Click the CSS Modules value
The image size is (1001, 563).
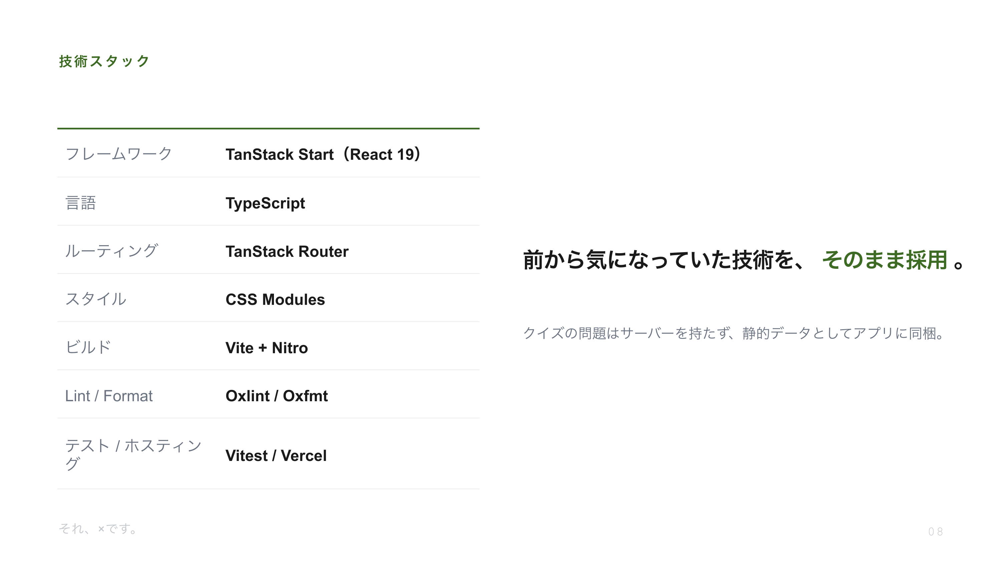[x=275, y=300]
